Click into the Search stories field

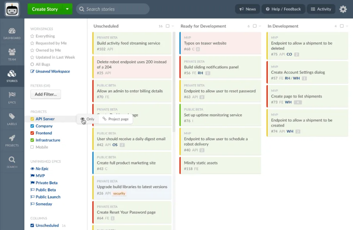(x=113, y=9)
